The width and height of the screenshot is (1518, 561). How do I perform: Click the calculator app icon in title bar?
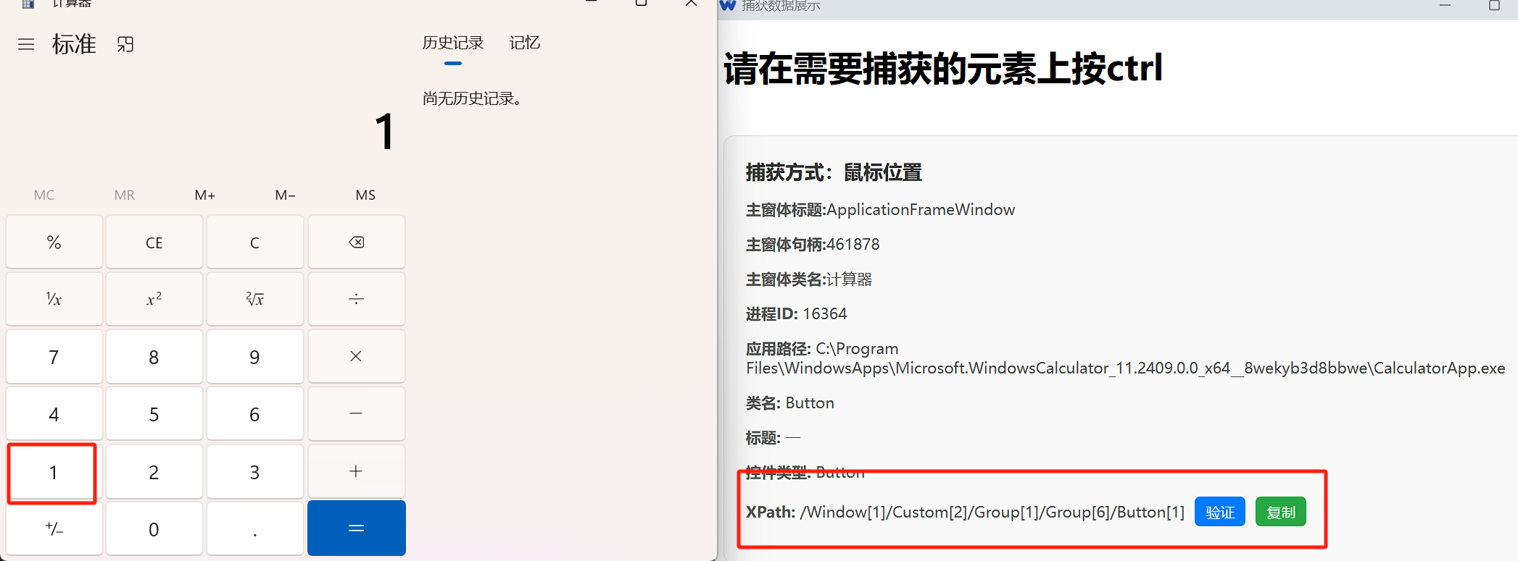pos(28,4)
